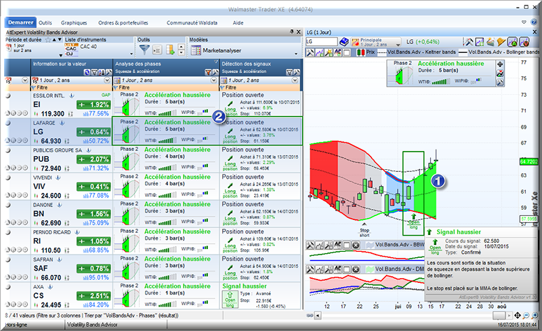Click chart icon on Phase 2 info box
The height and width of the screenshot is (331, 542).
coord(500,73)
